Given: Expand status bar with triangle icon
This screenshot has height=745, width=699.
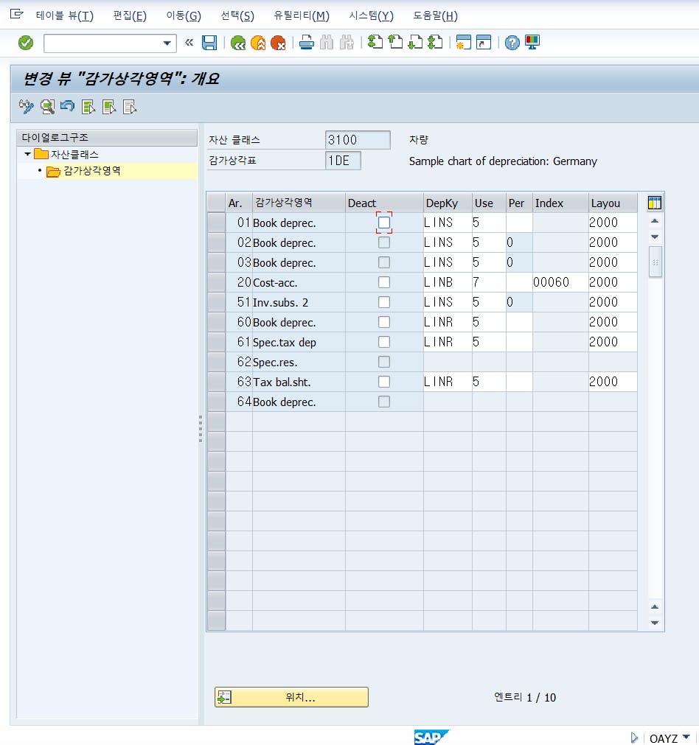Looking at the screenshot, I should 634,738.
